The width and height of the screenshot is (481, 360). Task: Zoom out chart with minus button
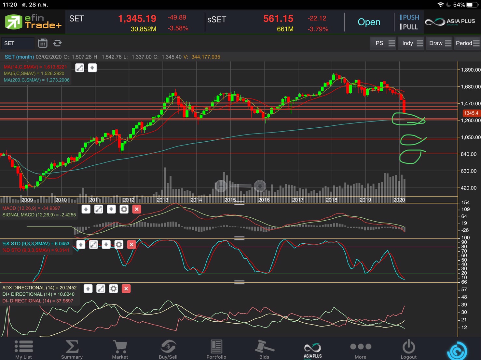[221, 186]
